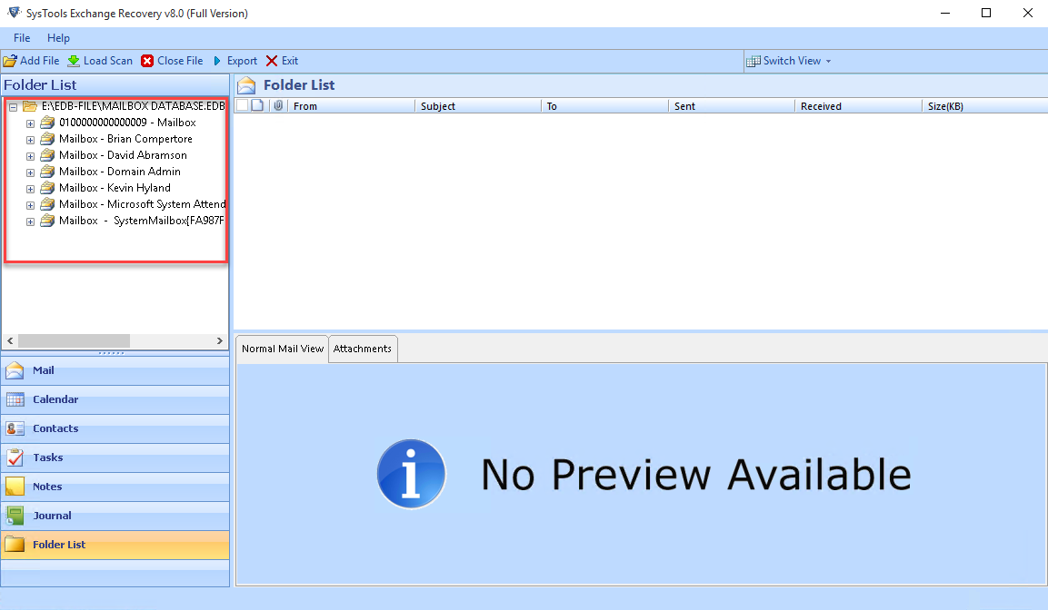Screen dimensions: 1048x610
Task: Click the Exit red X icon
Action: click(x=272, y=61)
